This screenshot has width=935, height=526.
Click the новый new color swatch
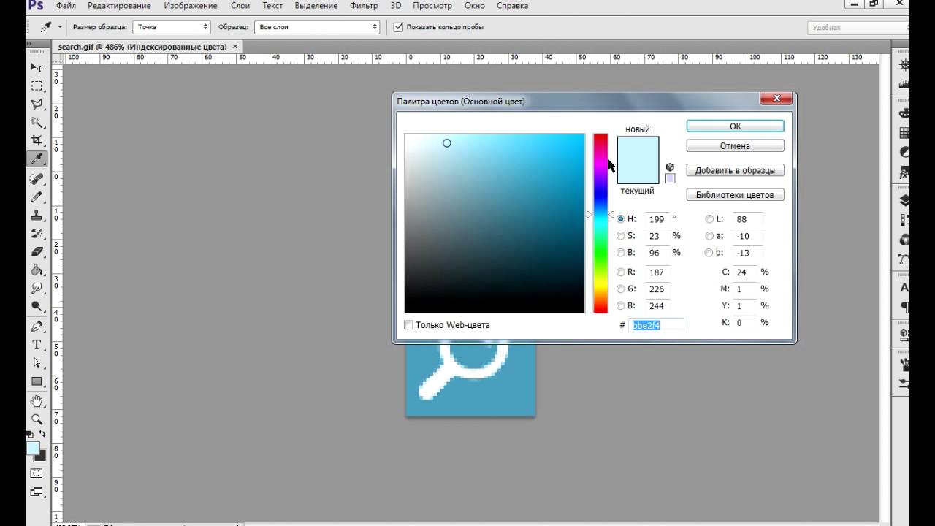click(638, 148)
